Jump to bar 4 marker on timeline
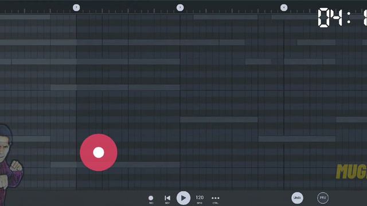The height and width of the screenshot is (206, 367). click(x=284, y=7)
